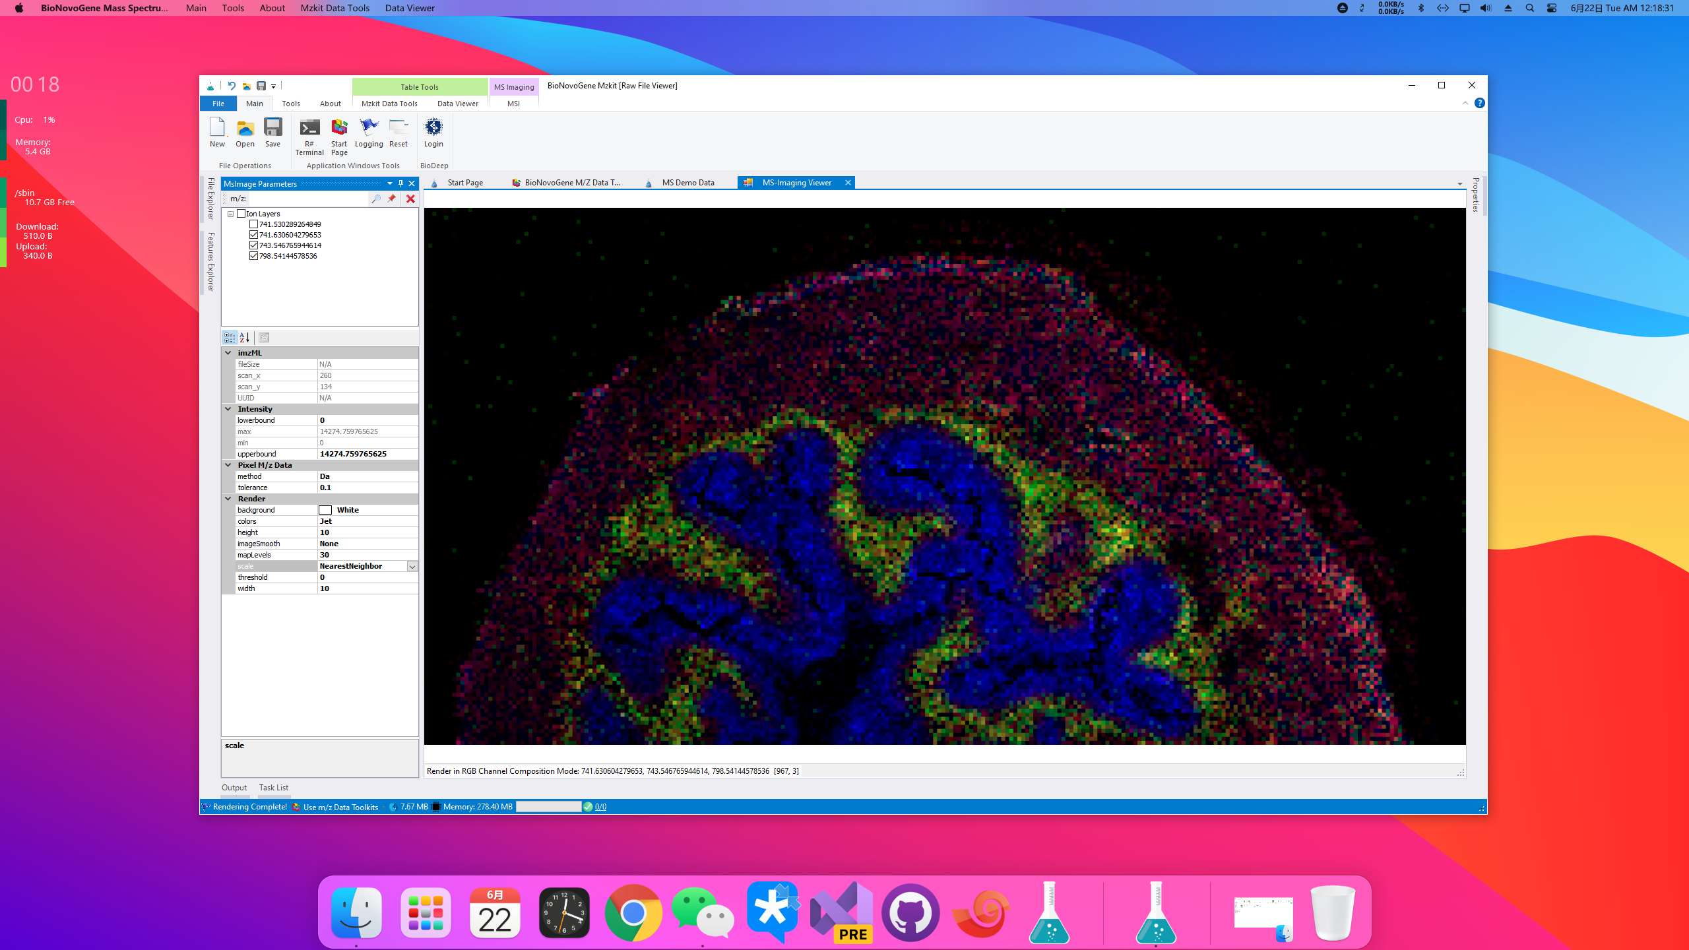The width and height of the screenshot is (1689, 950).
Task: Switch to the MS Demo Data tab
Action: 687,183
